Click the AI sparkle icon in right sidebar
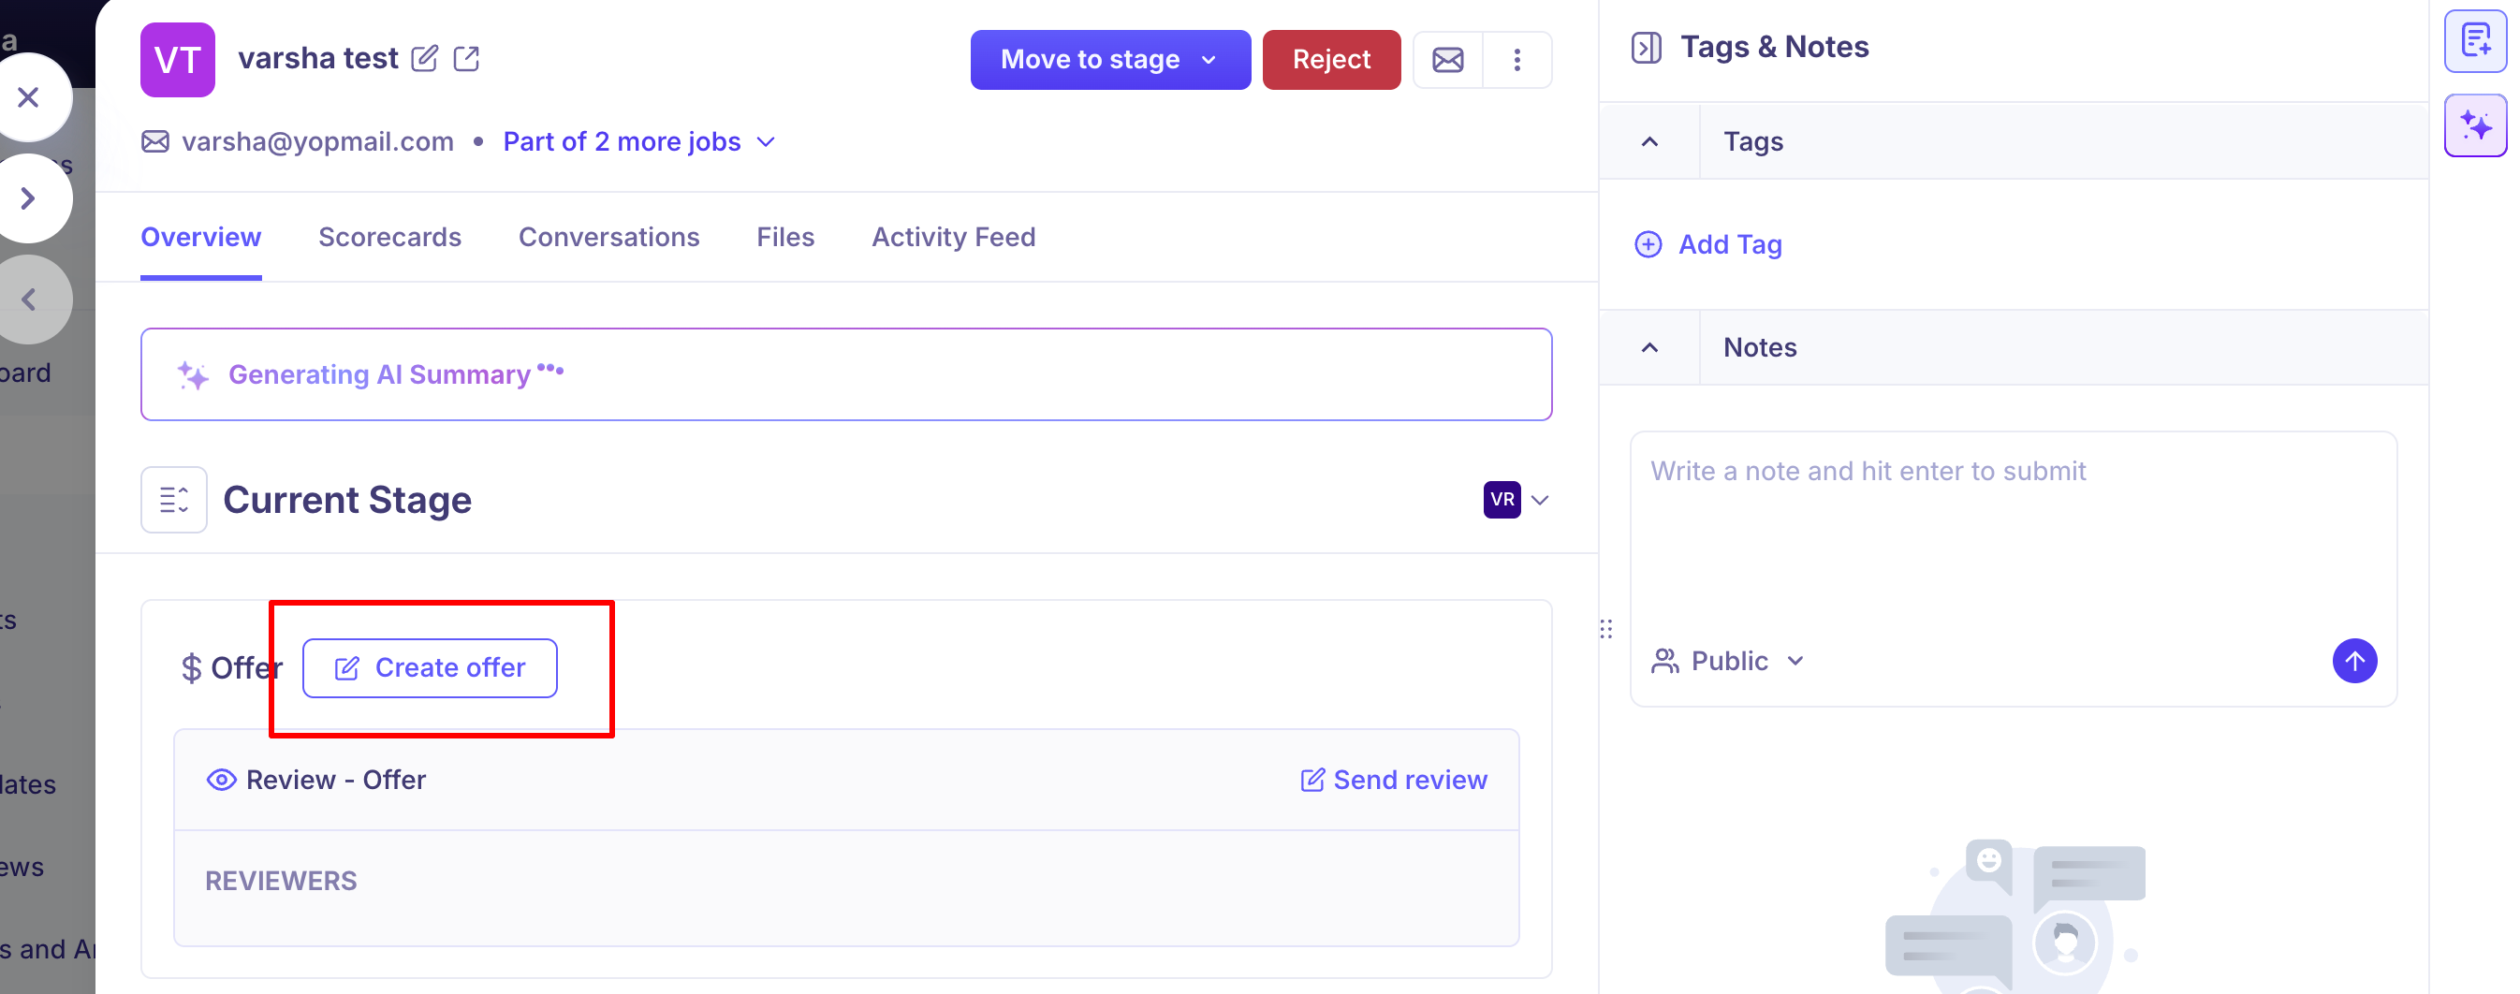Screen dimensions: 2520x994 (x=2475, y=125)
